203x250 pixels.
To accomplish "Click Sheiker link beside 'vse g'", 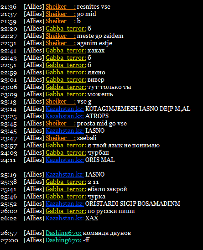I will pyautogui.click(x=61, y=102).
